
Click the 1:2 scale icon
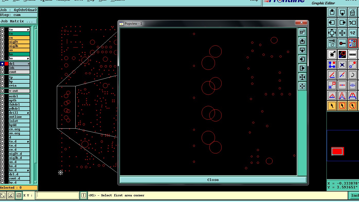point(353,33)
